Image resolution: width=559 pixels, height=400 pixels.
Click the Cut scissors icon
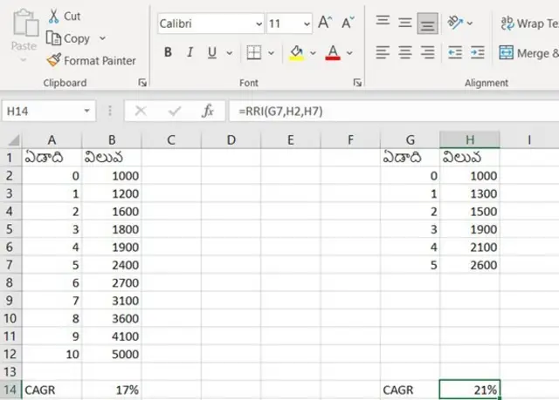(53, 17)
